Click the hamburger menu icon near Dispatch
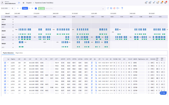 (23, 3)
